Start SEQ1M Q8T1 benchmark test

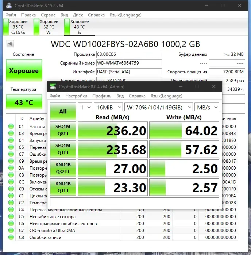[63, 130]
